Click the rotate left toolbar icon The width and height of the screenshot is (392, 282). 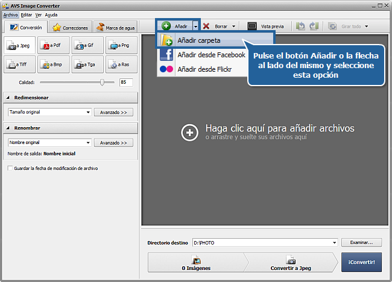pyautogui.click(x=300, y=27)
